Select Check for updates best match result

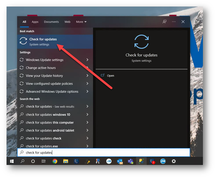click(x=43, y=41)
